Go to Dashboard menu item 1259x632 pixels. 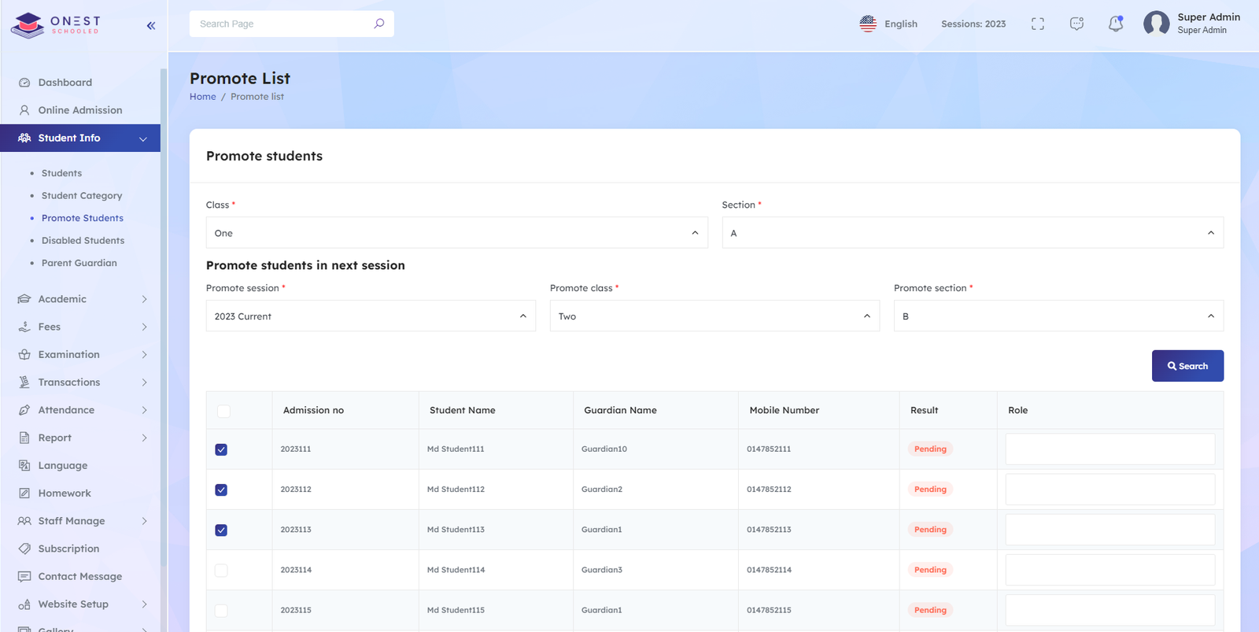[x=65, y=83]
